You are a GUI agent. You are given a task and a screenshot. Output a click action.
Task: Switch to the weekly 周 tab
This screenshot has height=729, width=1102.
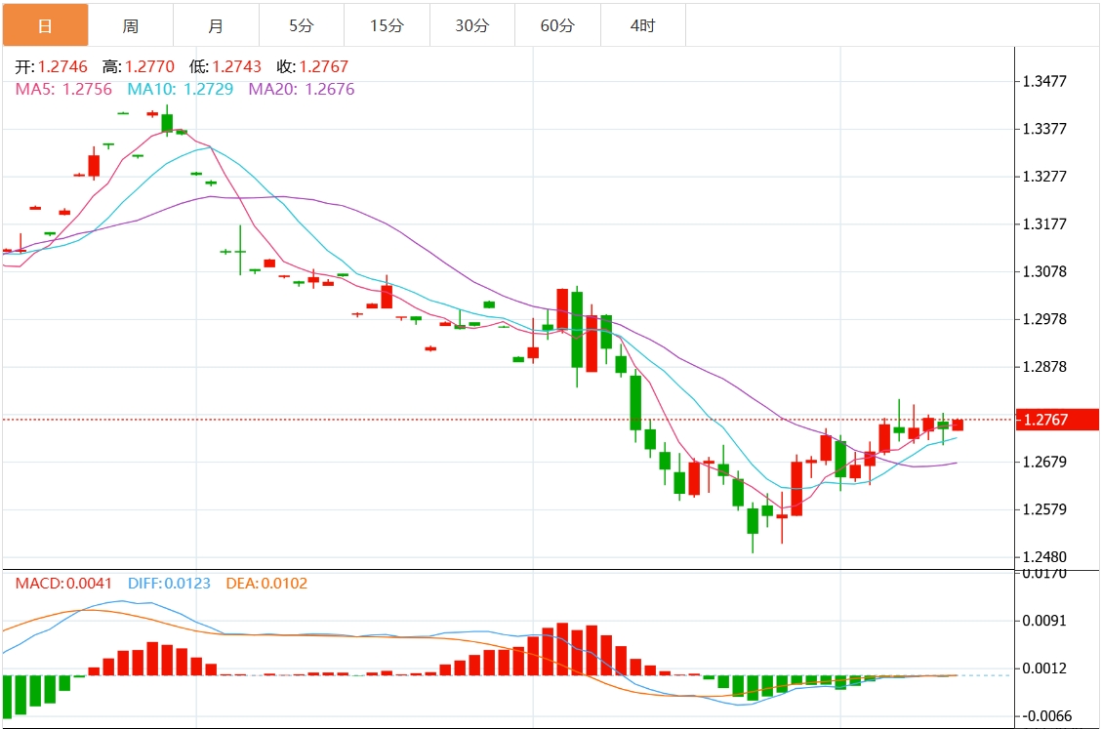131,25
